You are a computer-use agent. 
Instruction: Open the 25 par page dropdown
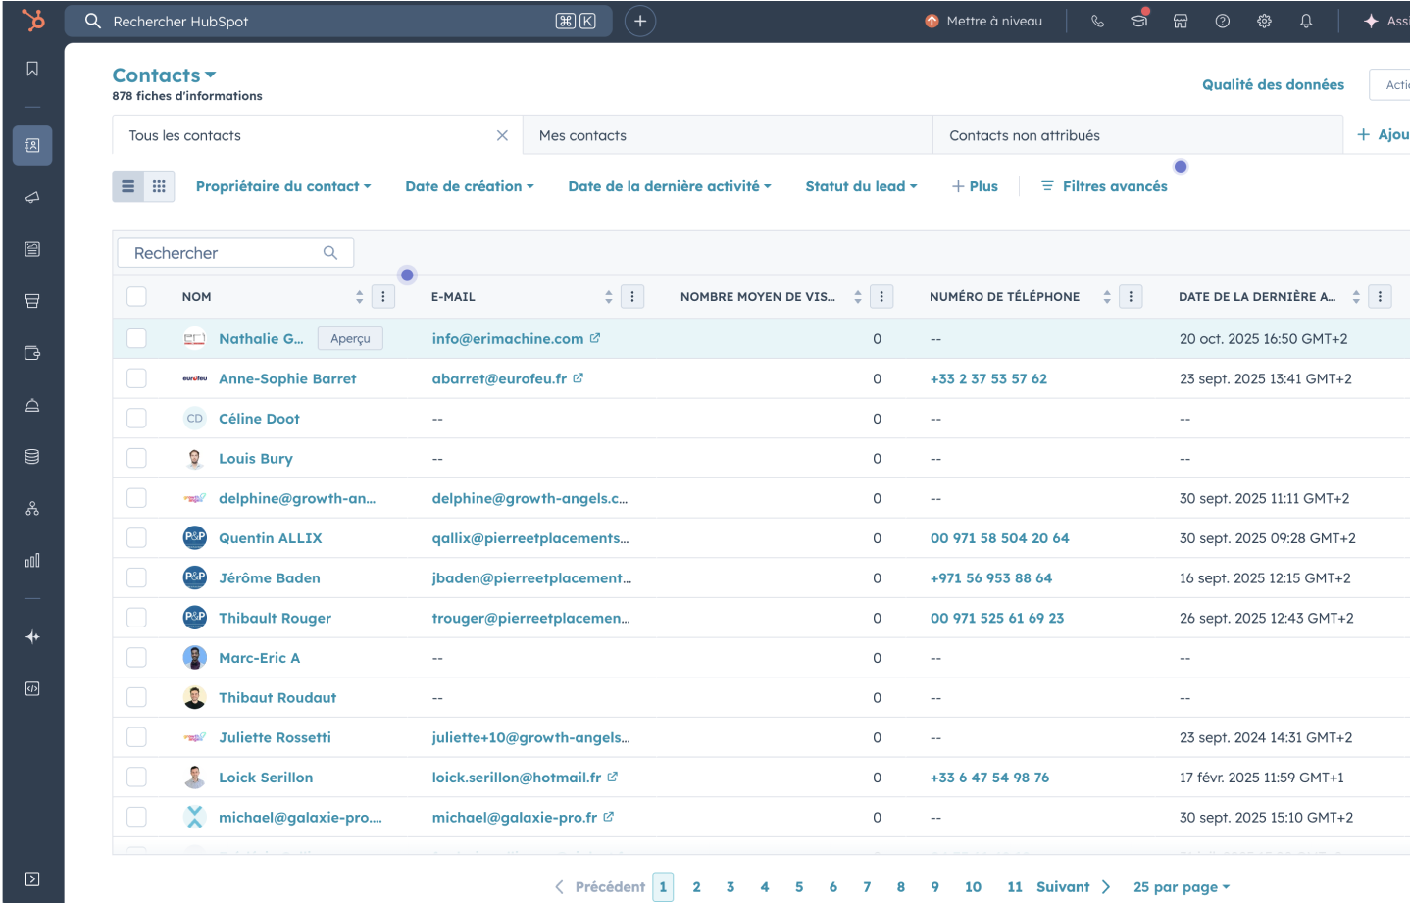(x=1181, y=886)
